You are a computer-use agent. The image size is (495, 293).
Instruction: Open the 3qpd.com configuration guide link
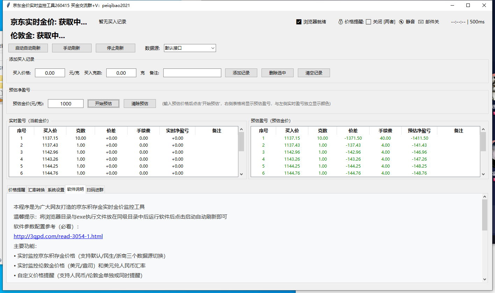pos(58,236)
